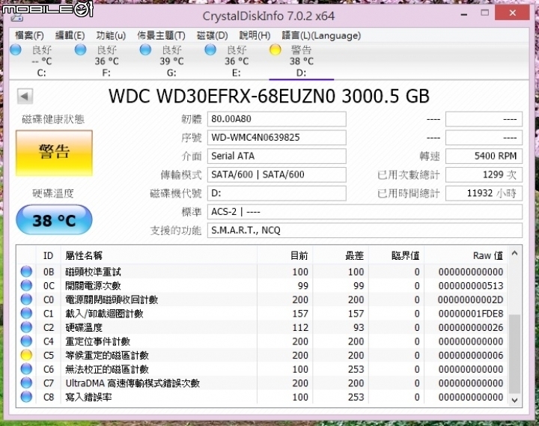This screenshot has width=539, height=426.
Task: Click the SATA/600 transfer mode field
Action: tap(277, 174)
